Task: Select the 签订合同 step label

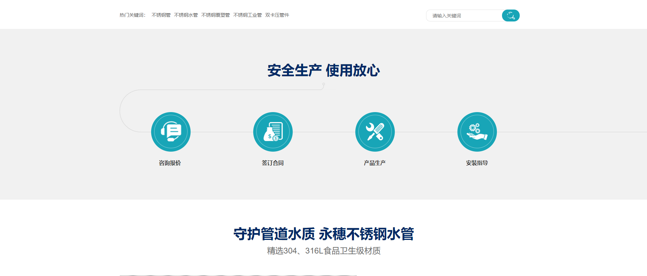Action: tap(273, 163)
